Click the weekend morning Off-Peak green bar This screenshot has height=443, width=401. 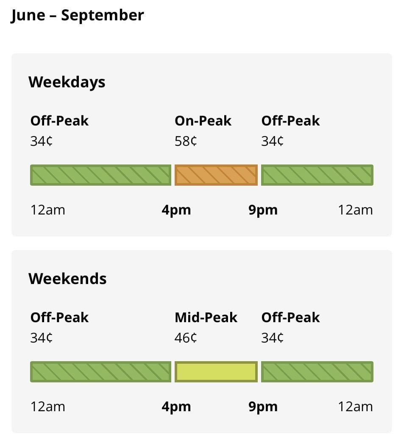[100, 371]
